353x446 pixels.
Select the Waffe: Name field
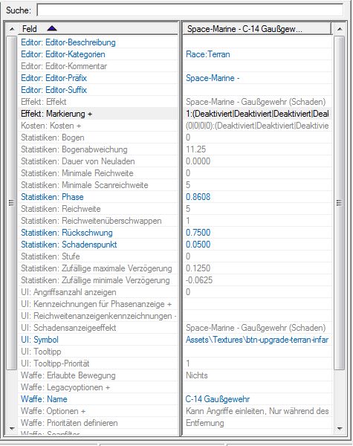[98, 399]
